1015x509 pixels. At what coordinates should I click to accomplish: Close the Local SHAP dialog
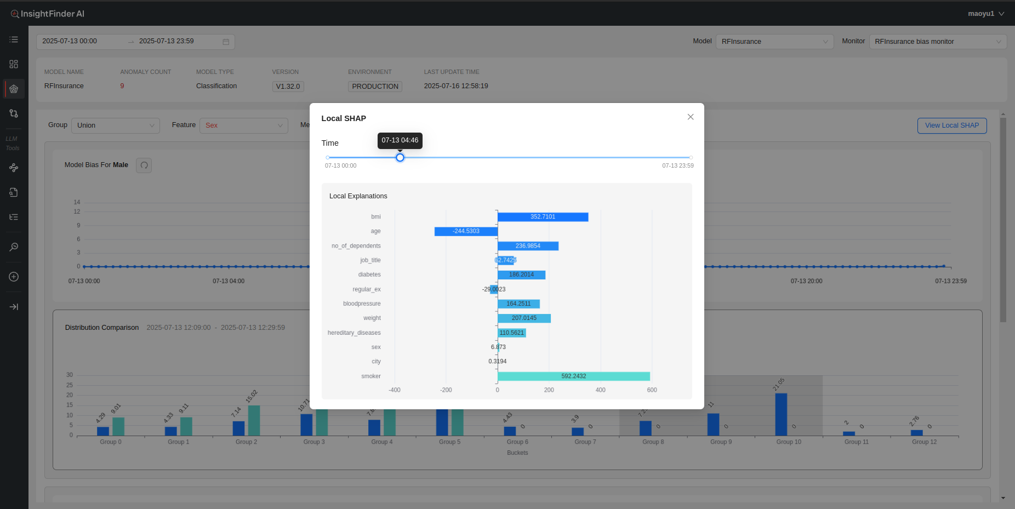[x=691, y=117]
